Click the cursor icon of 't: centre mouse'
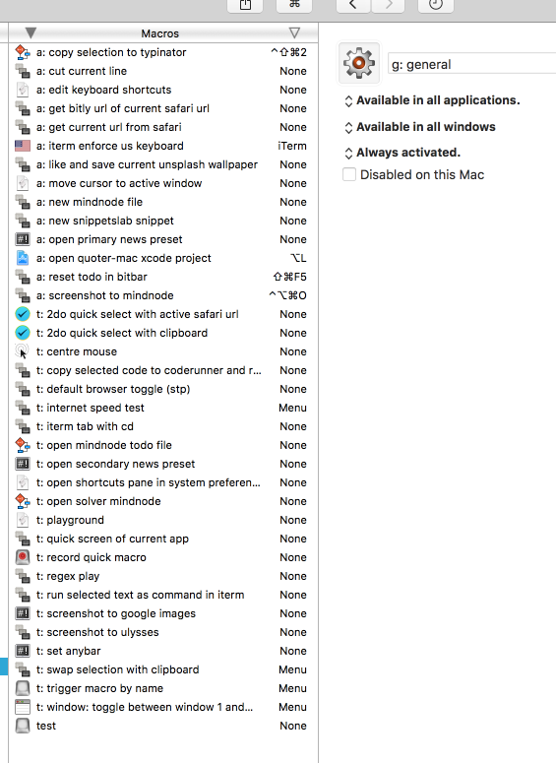The height and width of the screenshot is (763, 556). [23, 351]
